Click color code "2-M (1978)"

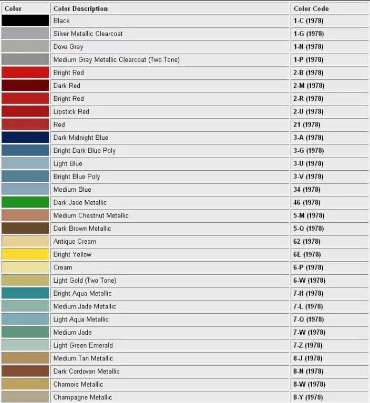pos(309,86)
